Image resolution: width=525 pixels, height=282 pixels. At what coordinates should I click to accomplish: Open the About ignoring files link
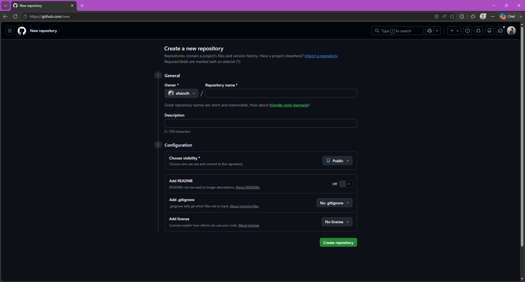coord(244,206)
